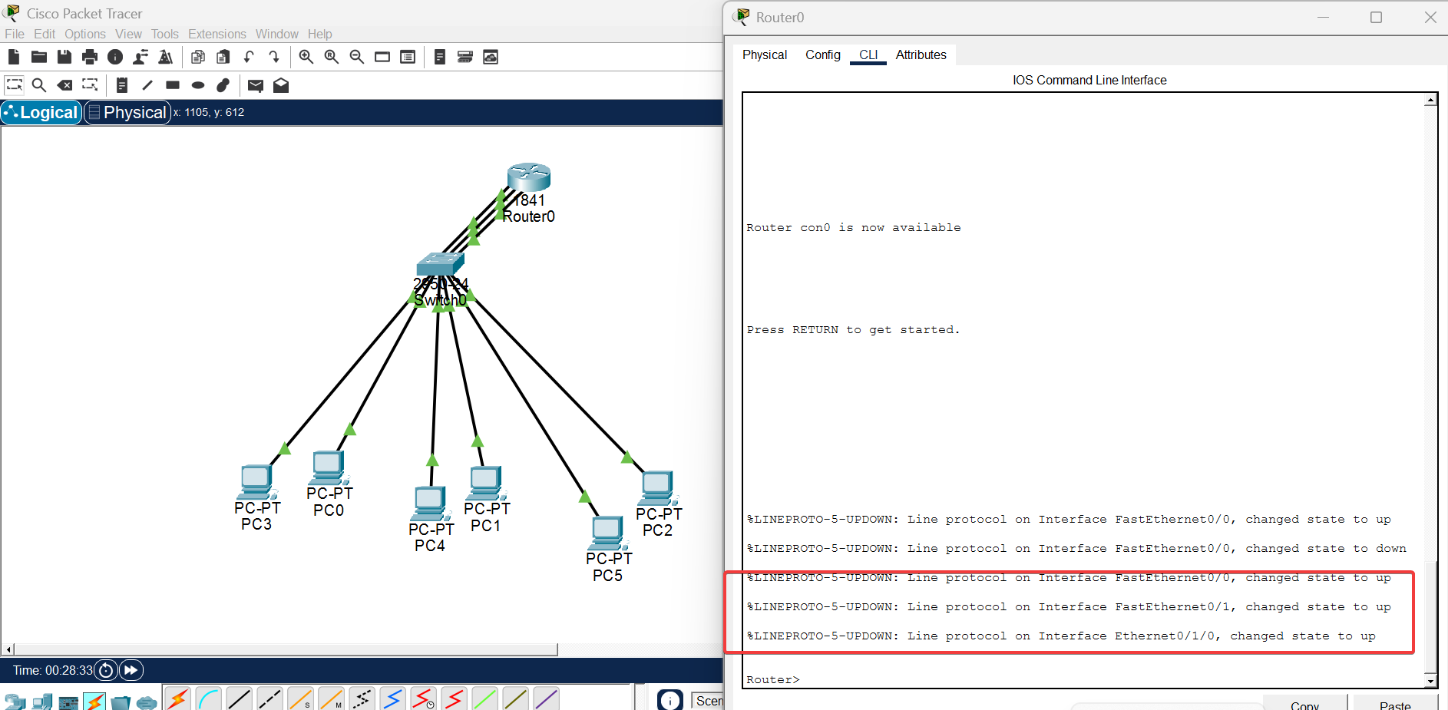1448x710 pixels.
Task: Switch to the Physical workspace view
Action: click(127, 112)
